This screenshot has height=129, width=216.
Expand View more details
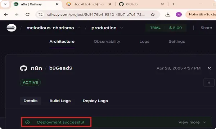click(x=192, y=122)
